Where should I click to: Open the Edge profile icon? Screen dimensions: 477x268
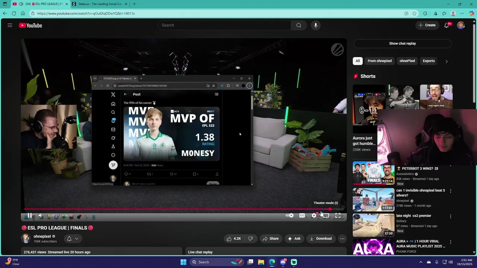click(453, 13)
